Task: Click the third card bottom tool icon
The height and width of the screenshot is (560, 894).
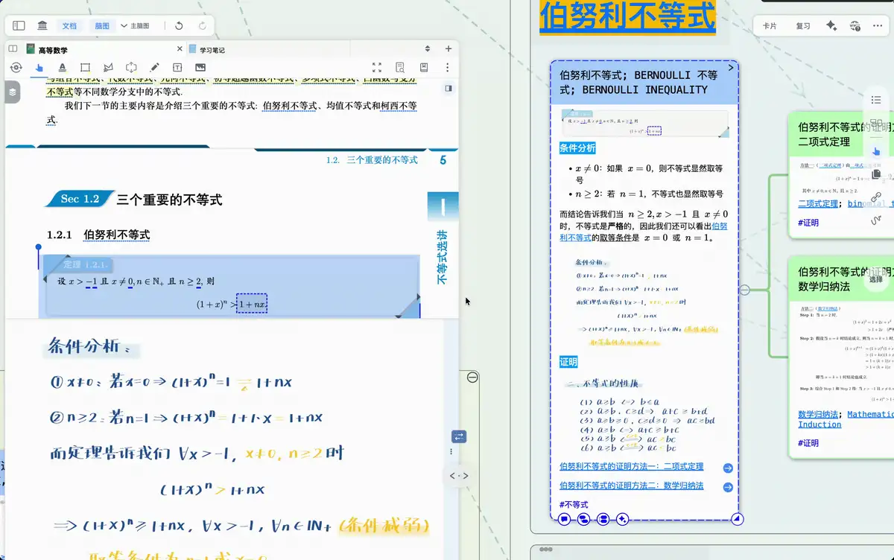Action: [603, 519]
